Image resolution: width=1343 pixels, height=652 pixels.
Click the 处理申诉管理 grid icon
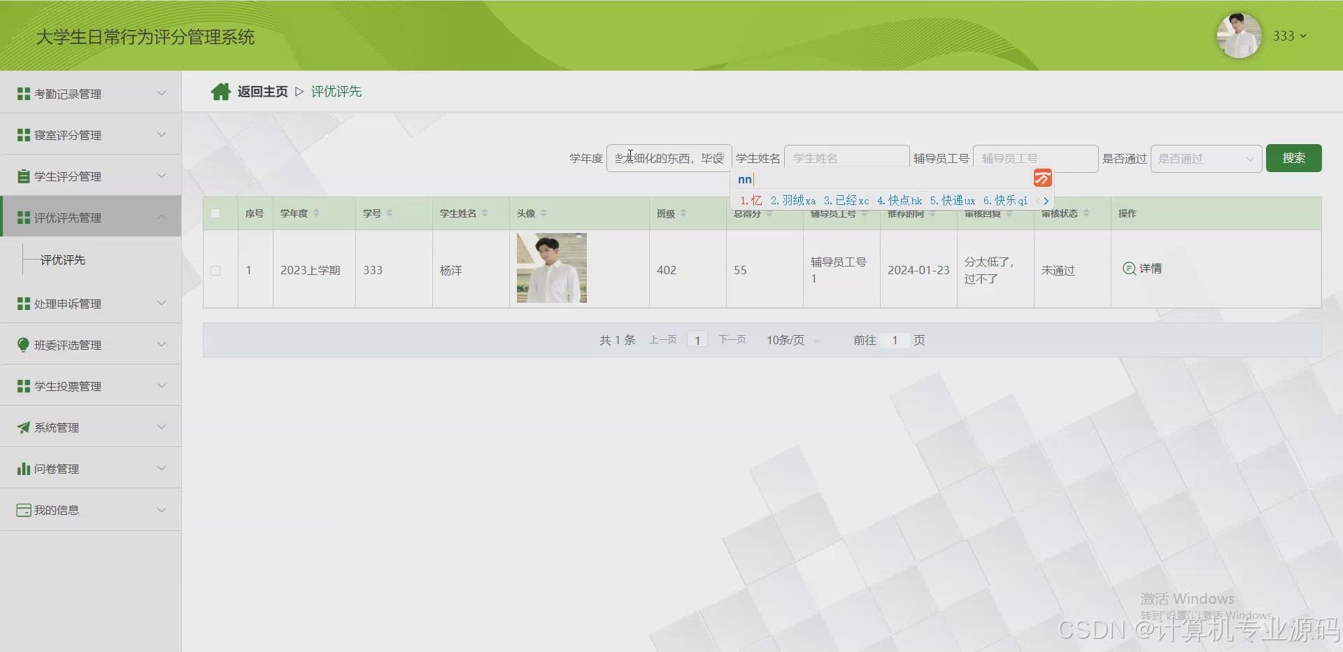coord(24,304)
